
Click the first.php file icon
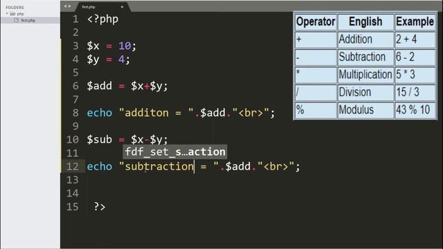17,20
